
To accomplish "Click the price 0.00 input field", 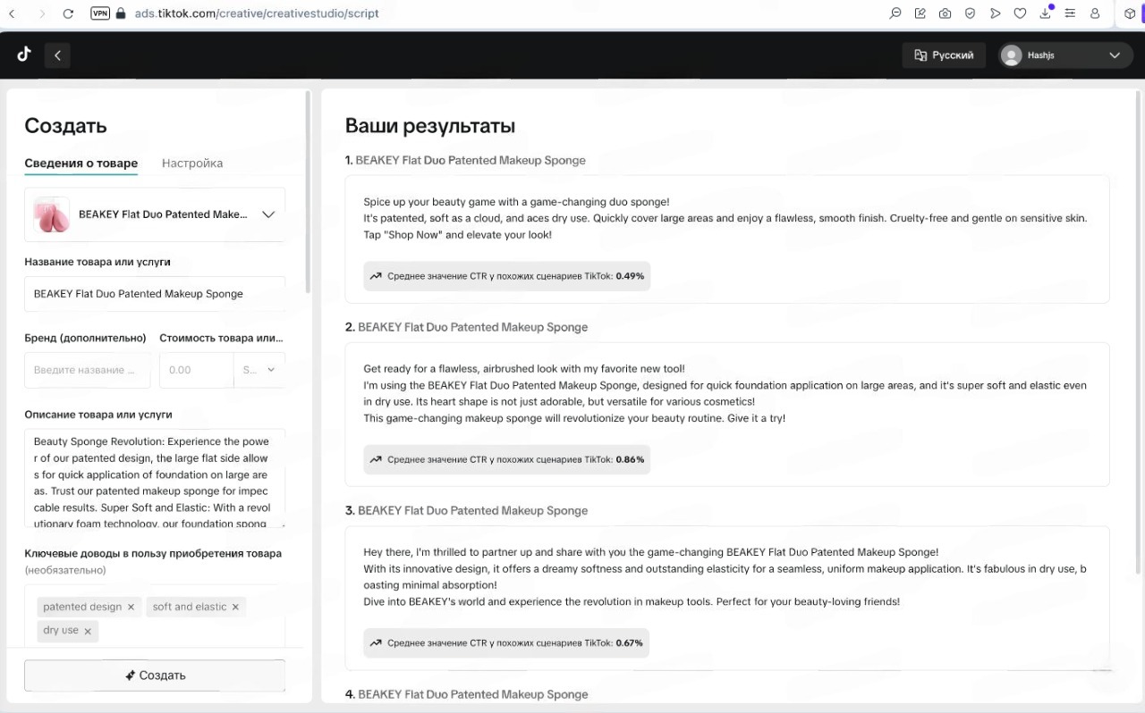I will tap(196, 370).
